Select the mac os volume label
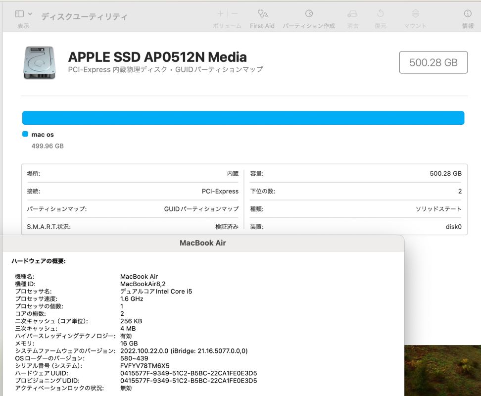The image size is (481, 396). (43, 135)
